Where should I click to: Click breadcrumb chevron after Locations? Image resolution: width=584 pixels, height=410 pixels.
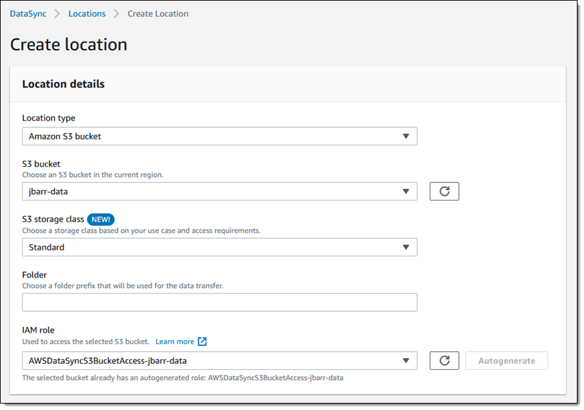click(117, 14)
